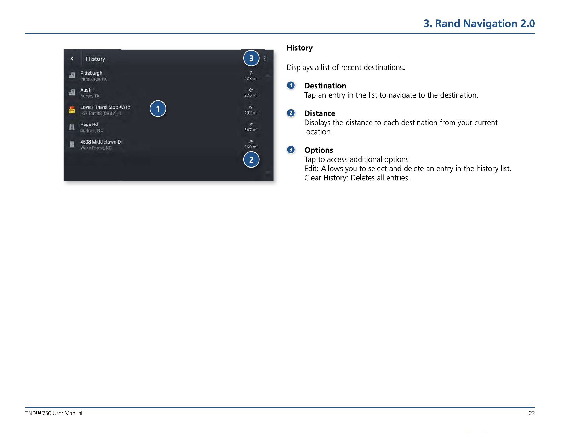Screen dimensions: 561x433
Task: Click the TND 750 User Manual footer
Action: pyautogui.click(x=54, y=414)
